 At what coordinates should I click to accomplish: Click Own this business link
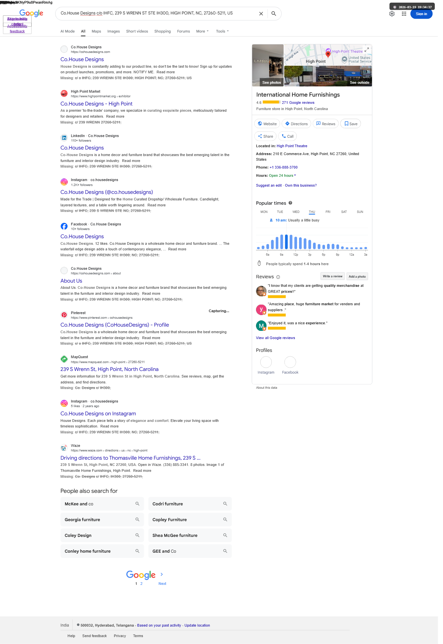pos(301,185)
